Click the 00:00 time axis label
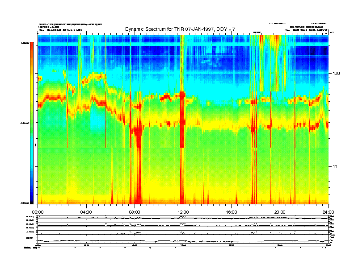The height and width of the screenshot is (273, 354). tap(38, 212)
